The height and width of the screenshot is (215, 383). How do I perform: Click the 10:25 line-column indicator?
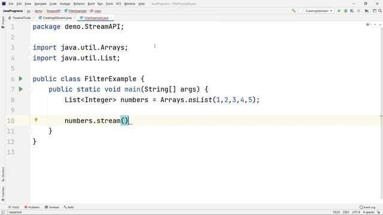tap(336, 213)
